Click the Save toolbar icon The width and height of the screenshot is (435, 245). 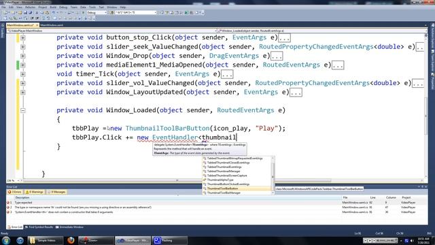coord(26,12)
